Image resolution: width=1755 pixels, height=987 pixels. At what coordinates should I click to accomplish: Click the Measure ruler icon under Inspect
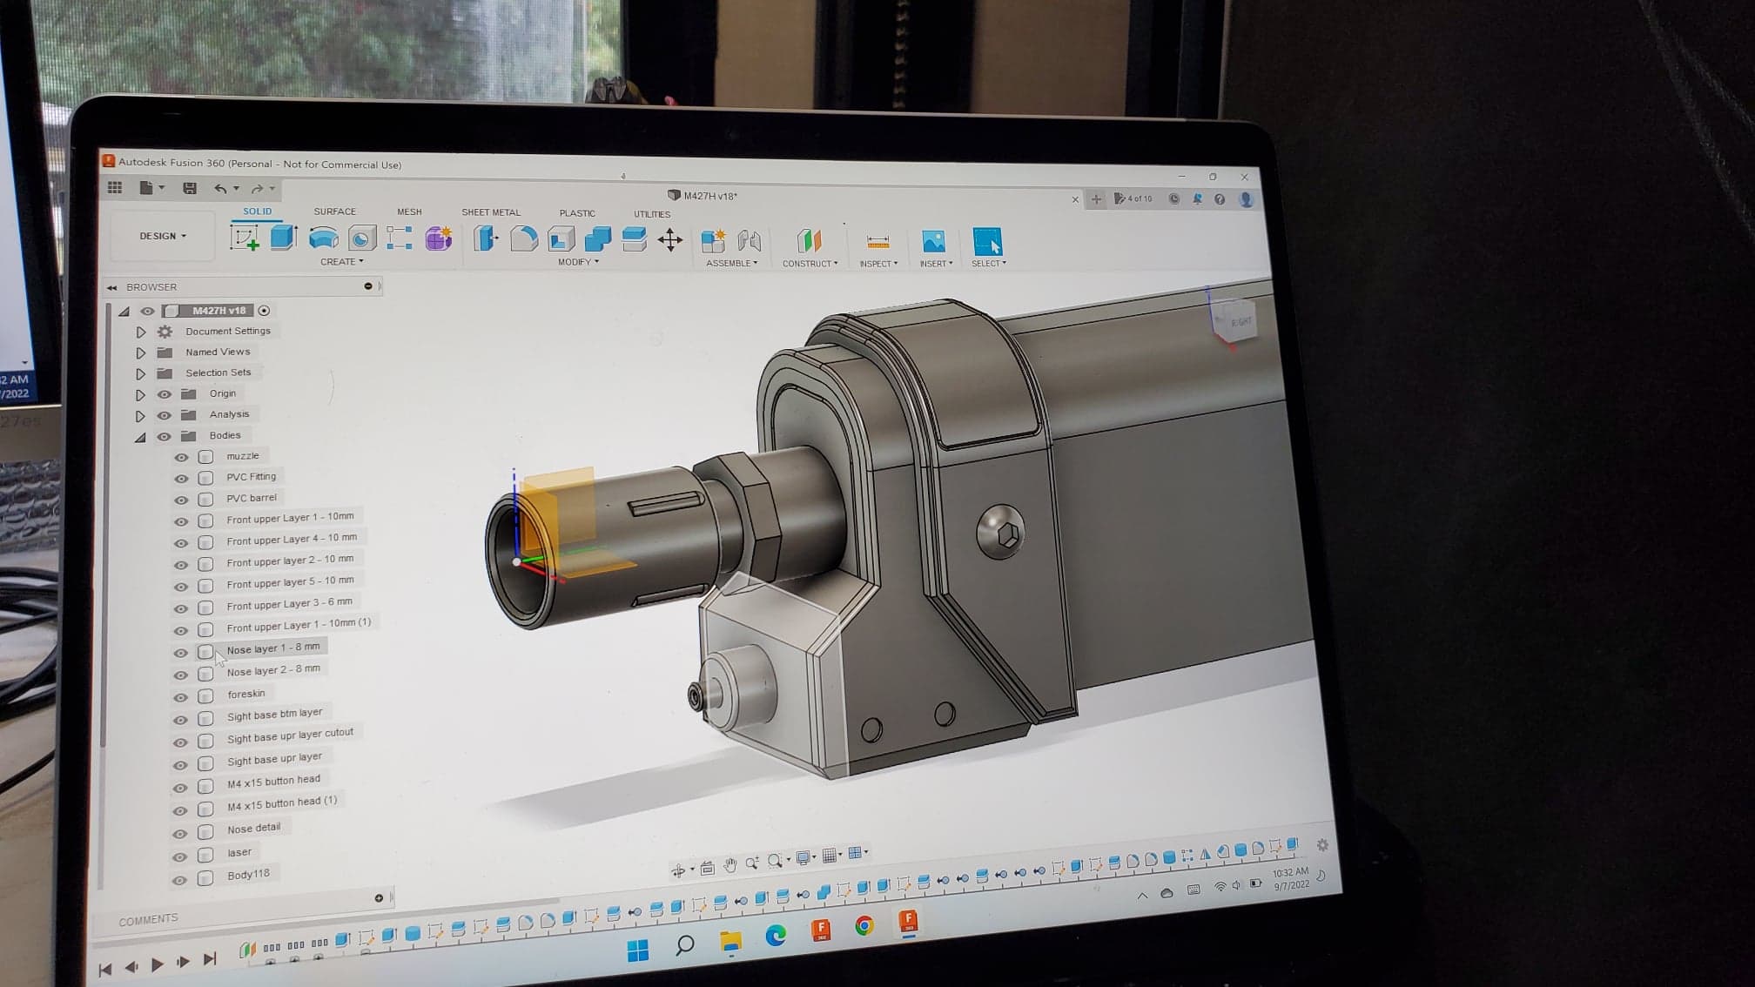coord(877,242)
